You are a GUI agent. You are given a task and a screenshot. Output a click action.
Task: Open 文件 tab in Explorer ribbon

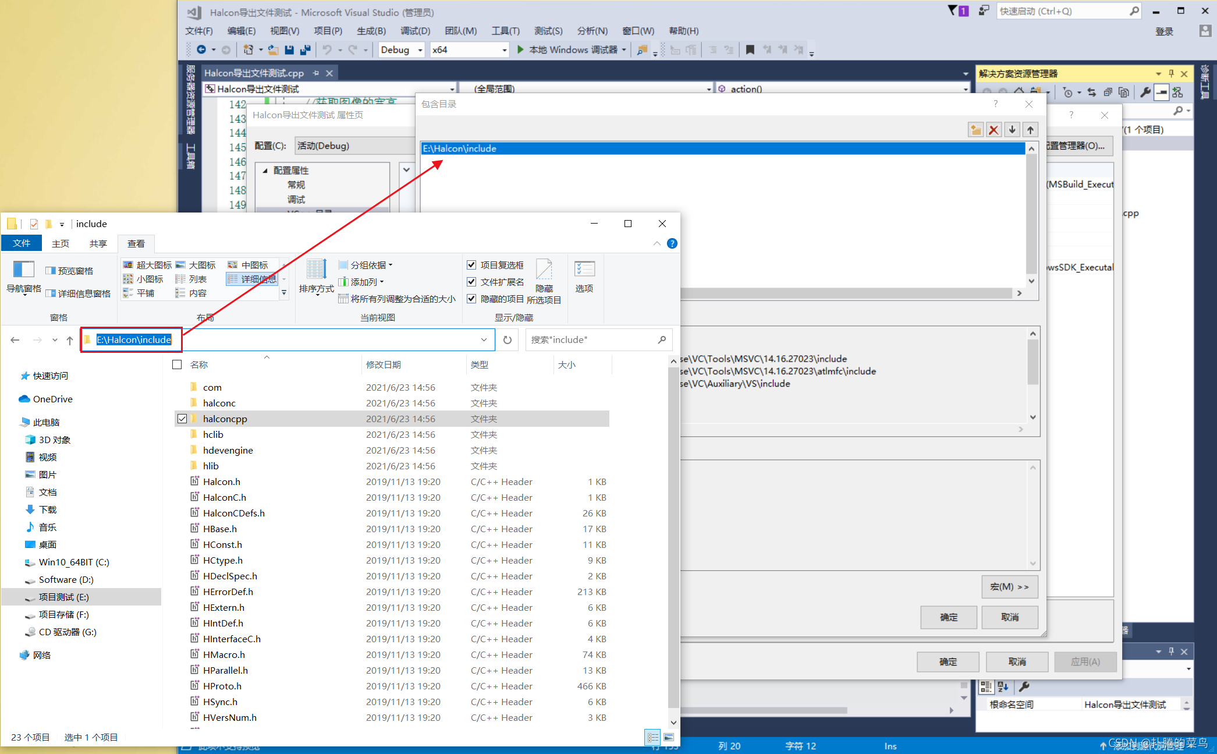click(22, 243)
